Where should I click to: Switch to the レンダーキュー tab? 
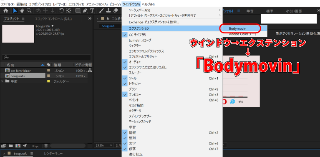click(53, 154)
